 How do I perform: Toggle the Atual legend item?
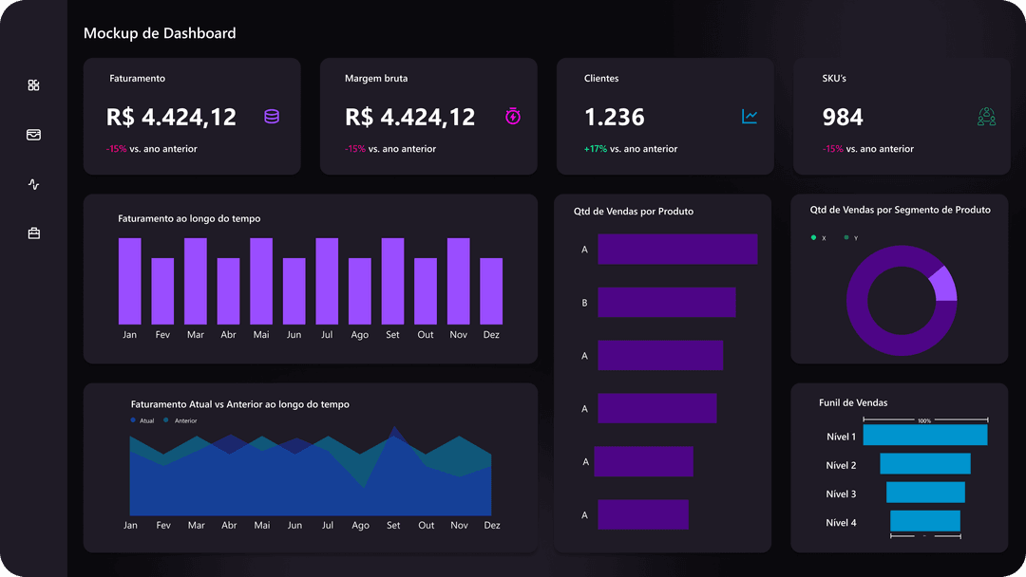[142, 420]
